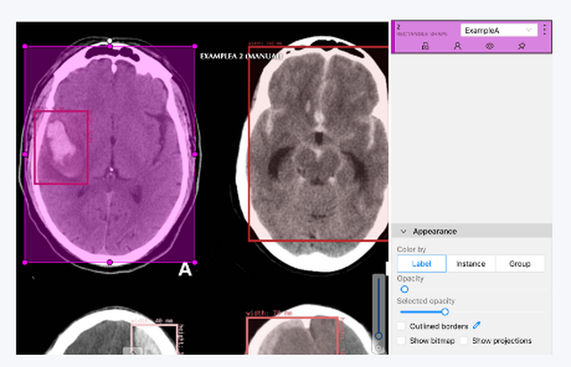Viewport: 571px width, 367px height.
Task: Open the ExampleA label dropdown
Action: click(x=498, y=30)
